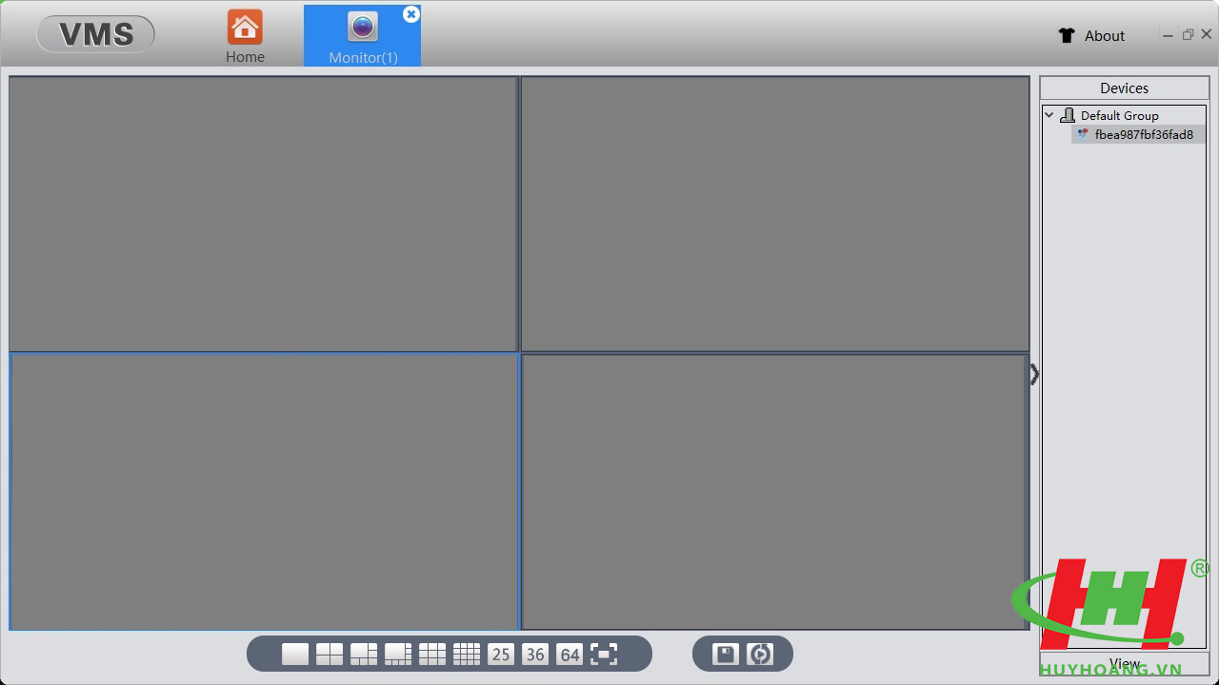The height and width of the screenshot is (685, 1219).
Task: Switch to single-window layout
Action: click(x=295, y=654)
